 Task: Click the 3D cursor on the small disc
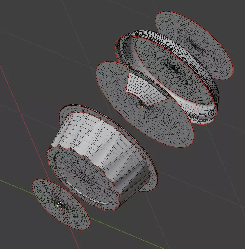60,205
